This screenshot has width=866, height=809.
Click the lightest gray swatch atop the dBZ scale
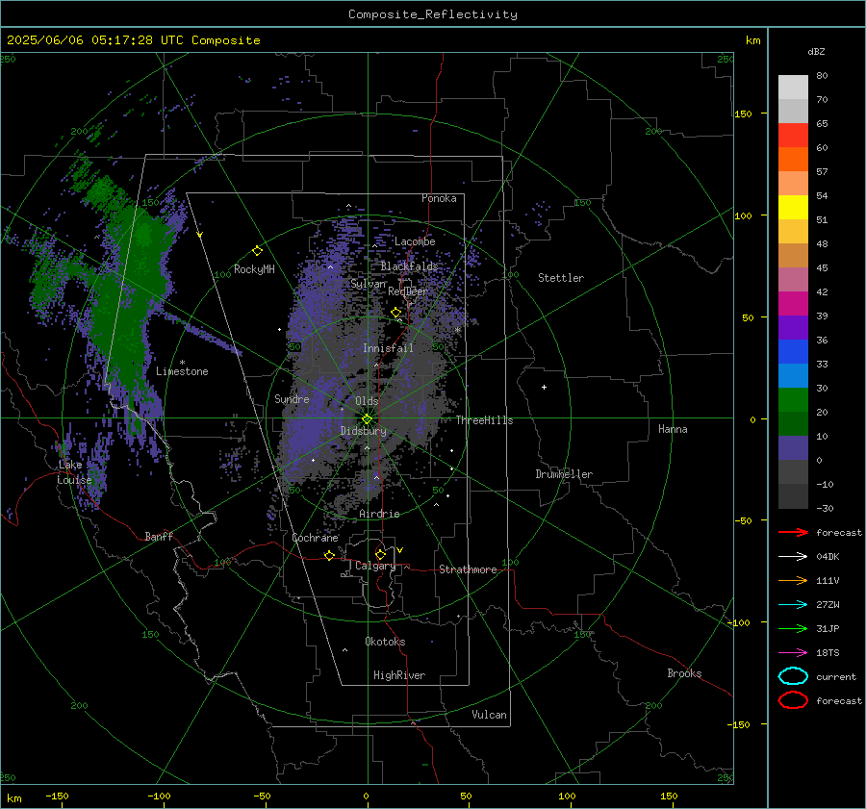pos(793,88)
